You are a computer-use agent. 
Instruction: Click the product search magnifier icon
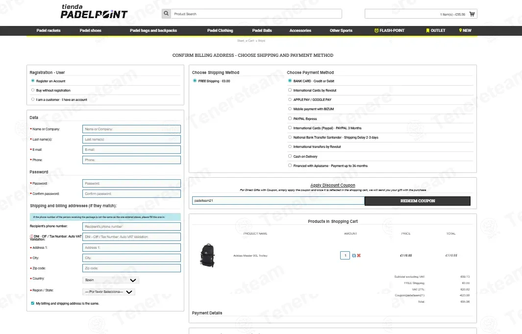166,14
